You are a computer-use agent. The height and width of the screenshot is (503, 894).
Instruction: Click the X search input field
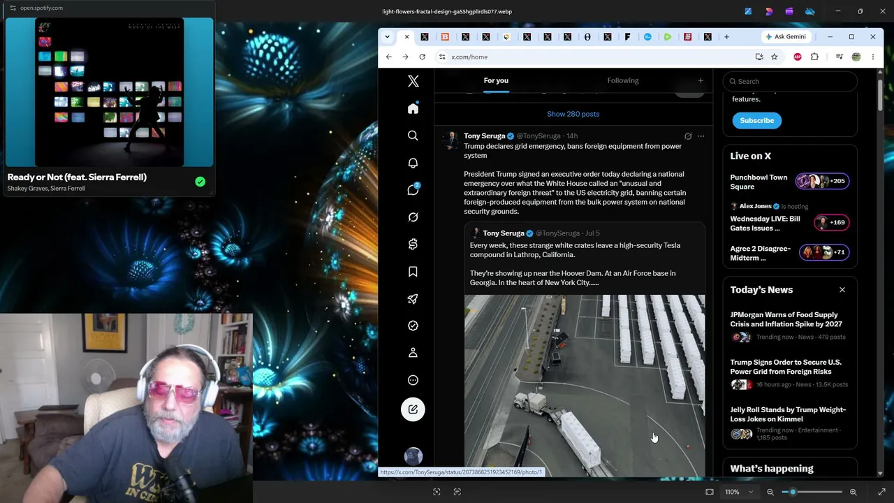point(790,81)
